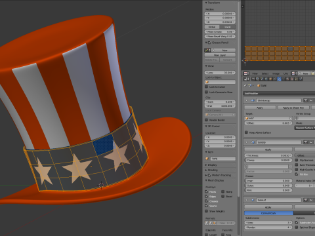Select Global transform space toggle
315x236 pixels.
[212, 27]
